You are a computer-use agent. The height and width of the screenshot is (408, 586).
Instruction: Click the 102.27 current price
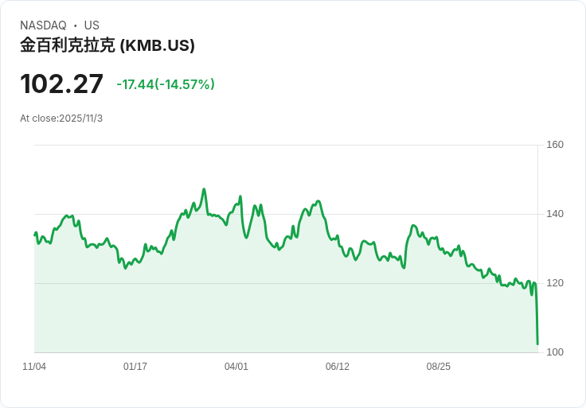pos(62,84)
